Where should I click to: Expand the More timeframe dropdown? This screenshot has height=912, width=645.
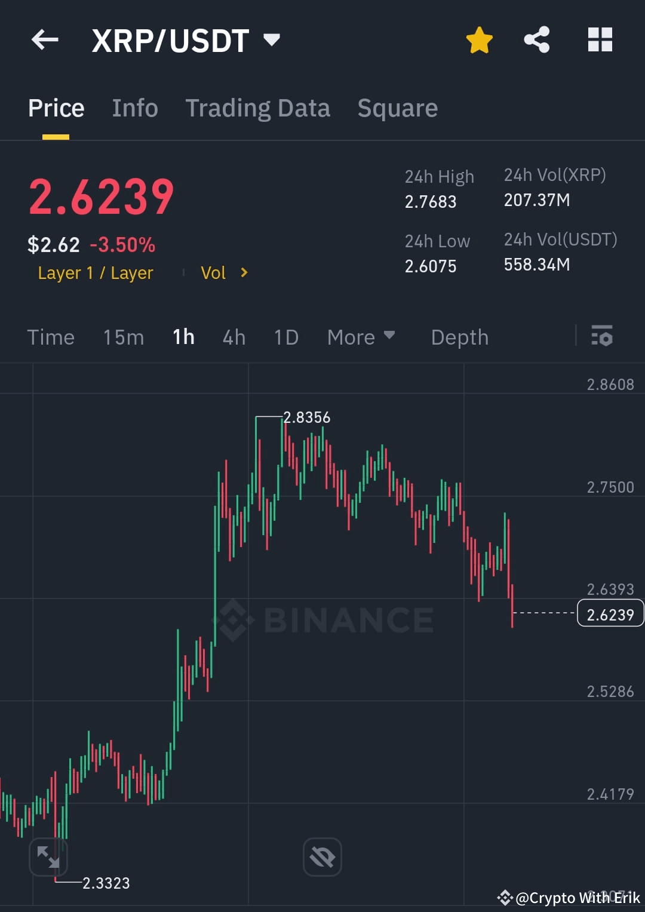(x=361, y=336)
